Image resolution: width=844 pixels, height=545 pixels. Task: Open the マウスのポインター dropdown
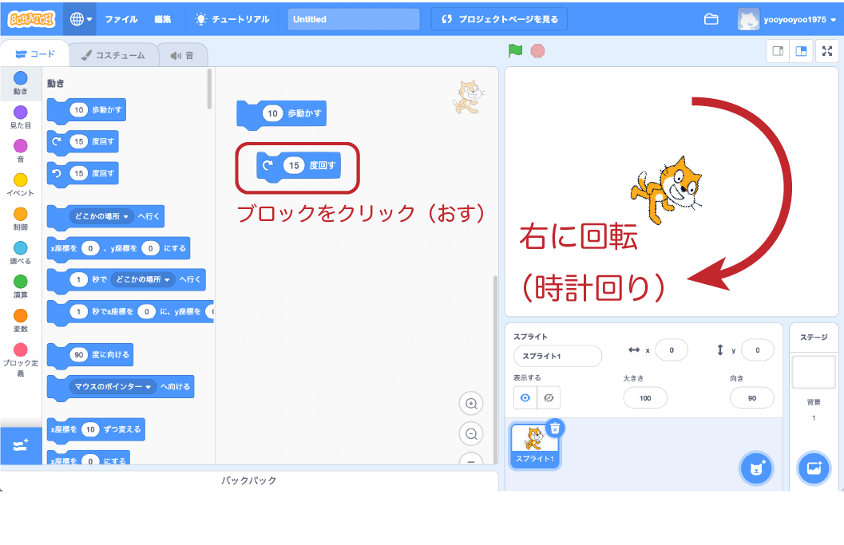click(x=113, y=386)
